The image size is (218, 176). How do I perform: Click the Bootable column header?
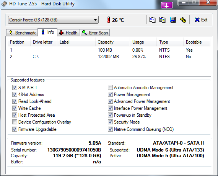point(197,42)
